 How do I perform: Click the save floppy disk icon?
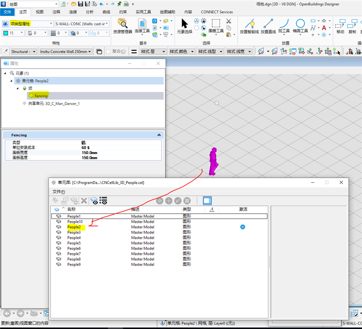80,4
